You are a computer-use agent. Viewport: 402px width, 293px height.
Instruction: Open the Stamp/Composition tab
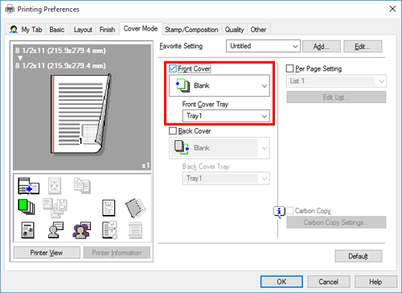tap(191, 30)
